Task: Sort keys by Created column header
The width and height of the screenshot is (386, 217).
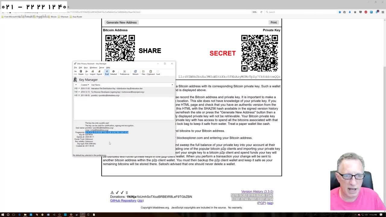Action: 84,85
